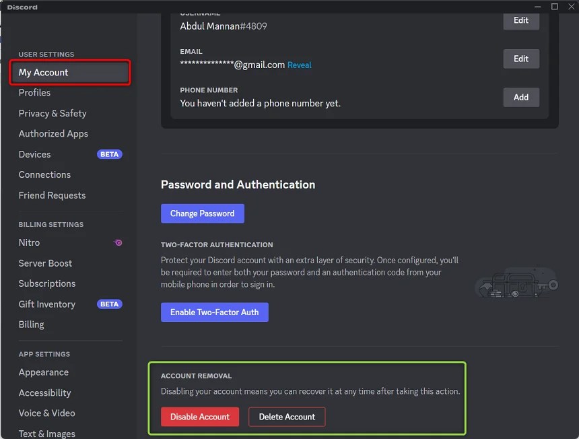This screenshot has width=579, height=439.
Task: Open Billing settings
Action: click(31, 324)
